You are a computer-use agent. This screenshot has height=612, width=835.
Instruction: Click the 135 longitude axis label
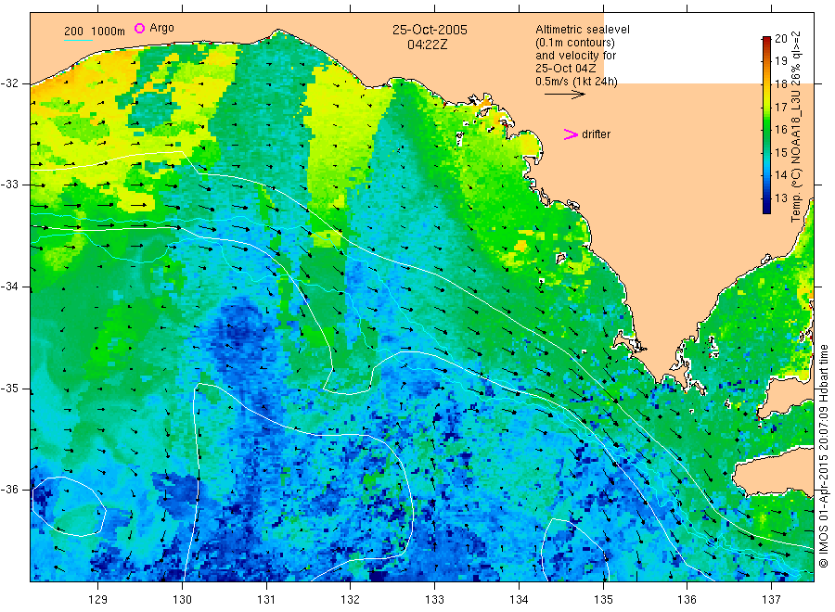(603, 600)
